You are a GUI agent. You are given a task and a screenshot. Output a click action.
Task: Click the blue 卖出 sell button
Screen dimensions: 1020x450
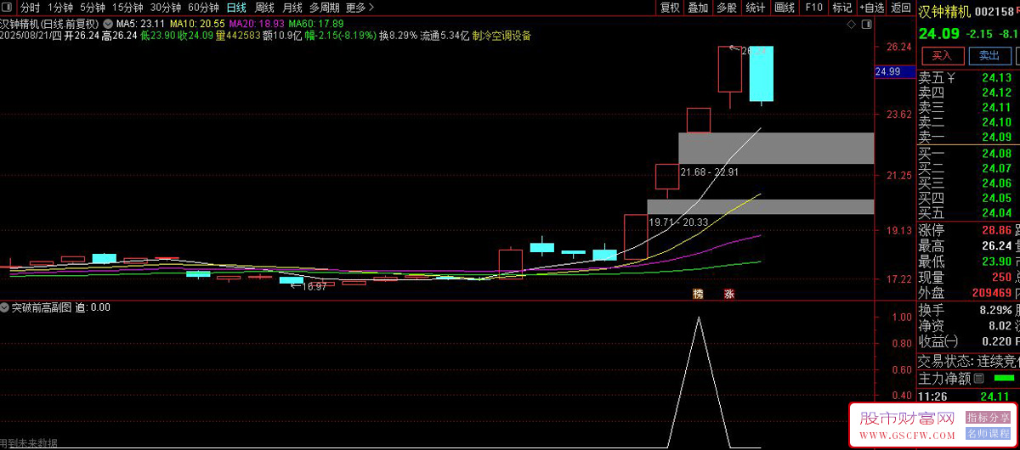point(989,56)
